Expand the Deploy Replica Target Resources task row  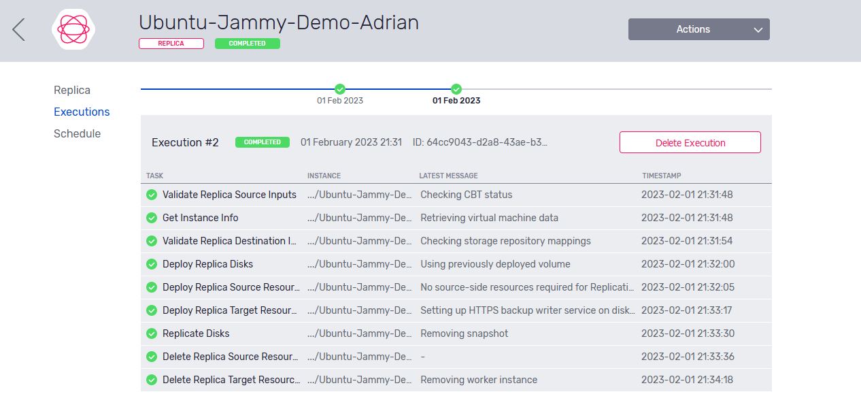point(456,310)
